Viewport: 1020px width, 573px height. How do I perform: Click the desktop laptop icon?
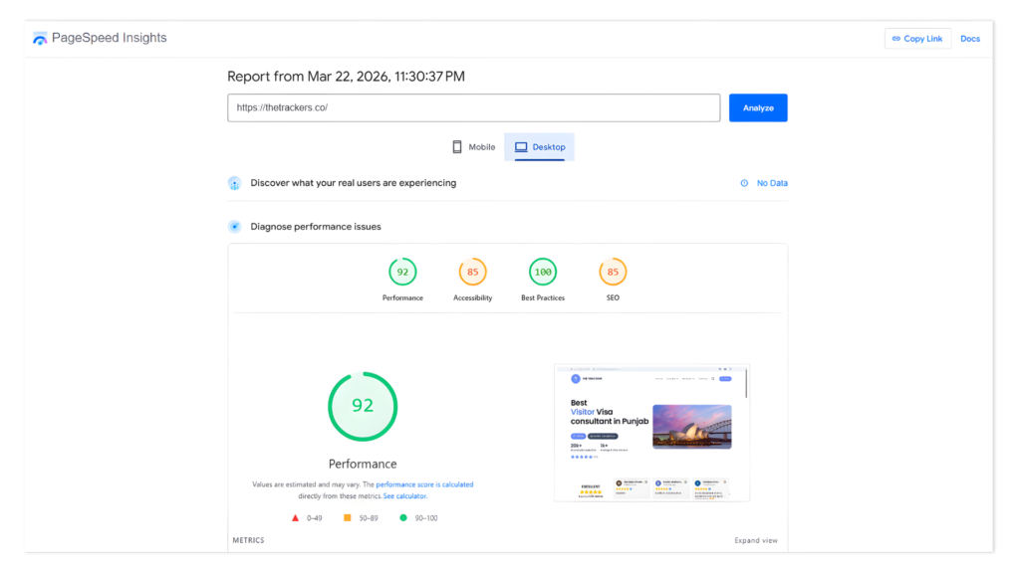(x=521, y=147)
